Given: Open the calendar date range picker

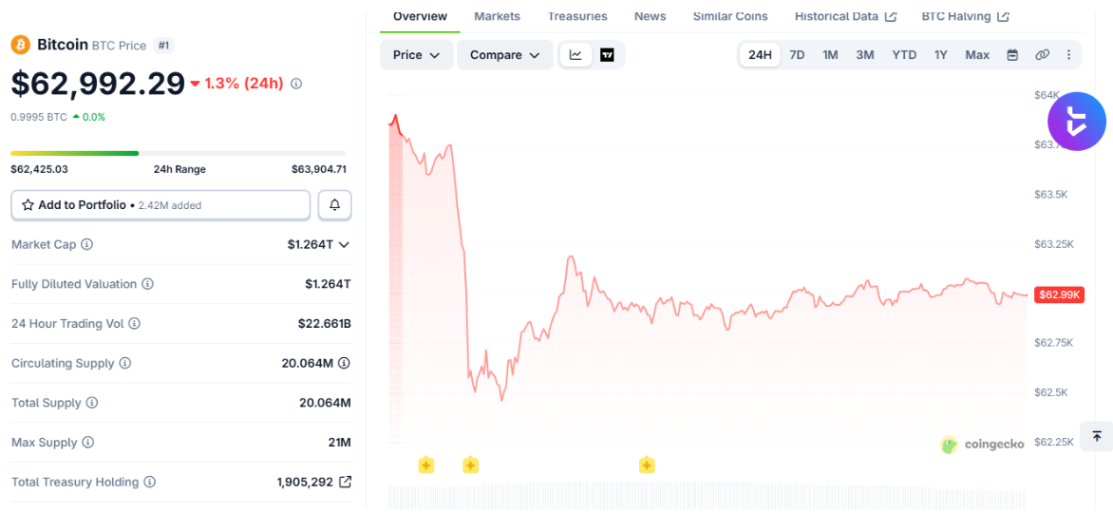Looking at the screenshot, I should tap(1013, 55).
